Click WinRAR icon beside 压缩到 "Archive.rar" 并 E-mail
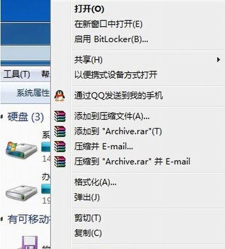Viewport: 225px width, 249px height. (x=60, y=162)
